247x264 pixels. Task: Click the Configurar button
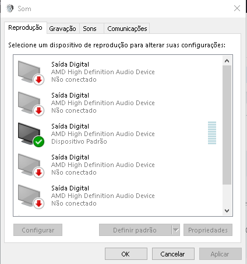(x=38, y=230)
